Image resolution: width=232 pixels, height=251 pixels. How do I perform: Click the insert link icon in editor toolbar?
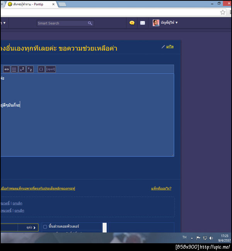pyautogui.click(x=7, y=69)
